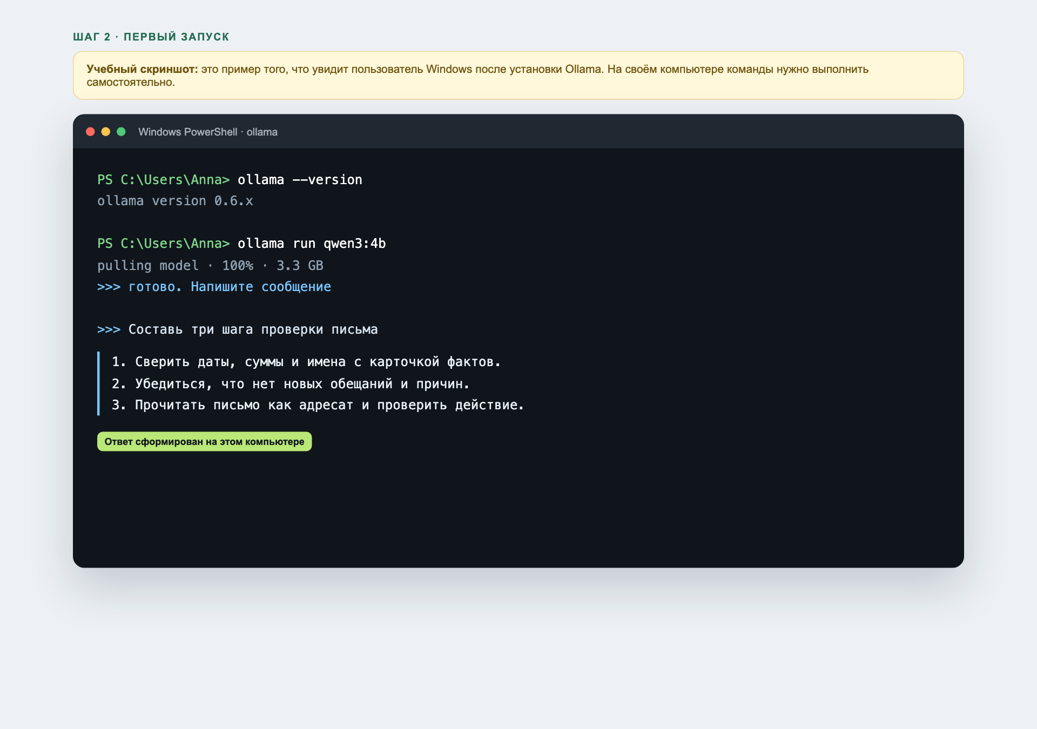Click the word 'самостоятельно.' in the yellow notice
Viewport: 1037px width, 729px height.
tap(131, 83)
